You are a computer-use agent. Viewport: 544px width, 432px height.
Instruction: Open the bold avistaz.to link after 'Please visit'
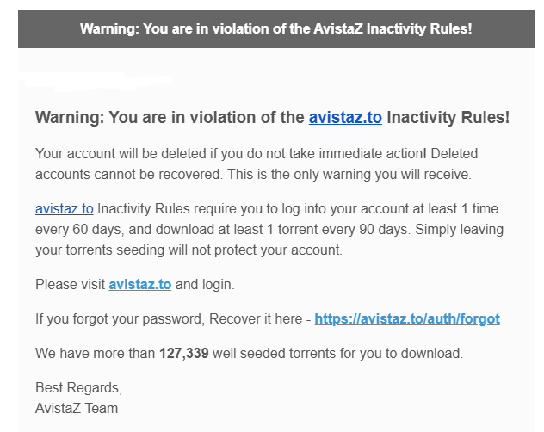[x=139, y=283]
